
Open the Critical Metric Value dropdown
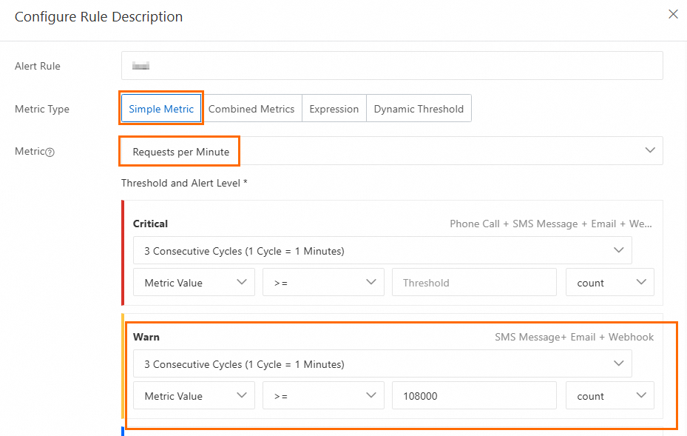coord(194,283)
